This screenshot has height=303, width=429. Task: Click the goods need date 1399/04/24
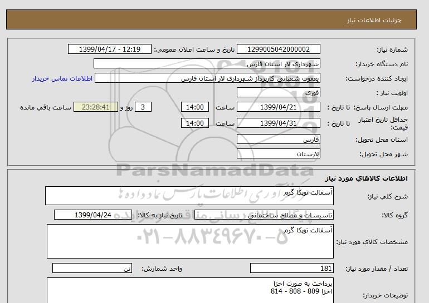(x=93, y=215)
